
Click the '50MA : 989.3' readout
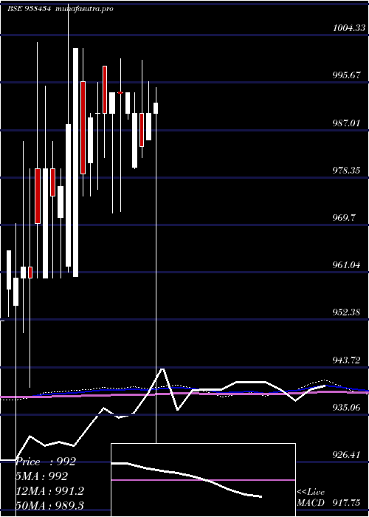[49, 505]
